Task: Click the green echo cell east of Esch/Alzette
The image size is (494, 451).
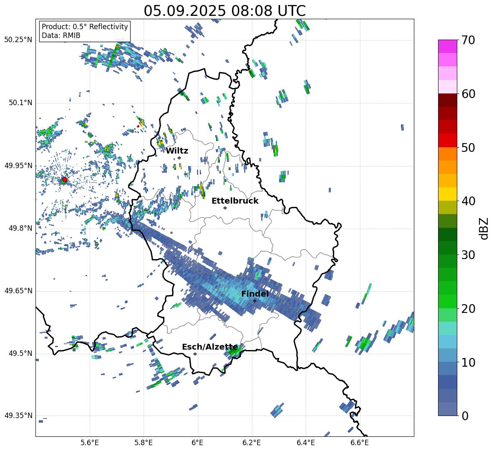Action: click(x=235, y=351)
